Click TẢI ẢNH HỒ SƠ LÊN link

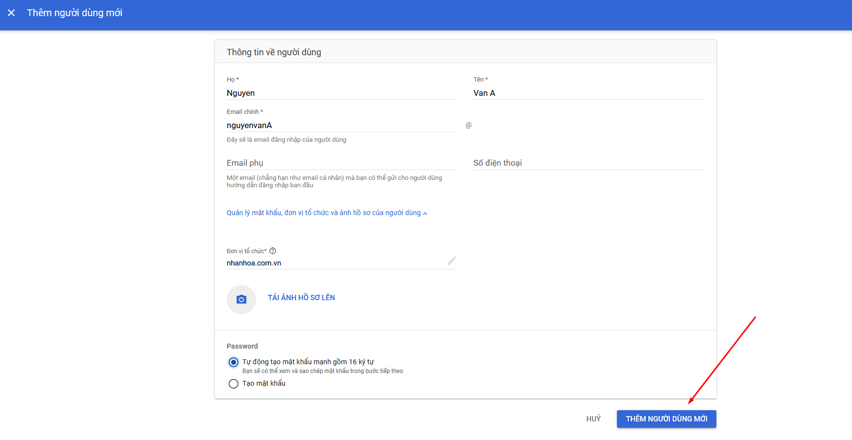tap(301, 298)
